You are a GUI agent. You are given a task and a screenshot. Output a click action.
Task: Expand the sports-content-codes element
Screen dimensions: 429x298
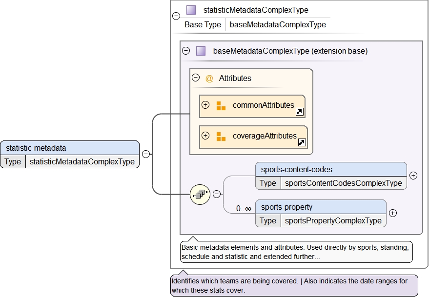[413, 176]
